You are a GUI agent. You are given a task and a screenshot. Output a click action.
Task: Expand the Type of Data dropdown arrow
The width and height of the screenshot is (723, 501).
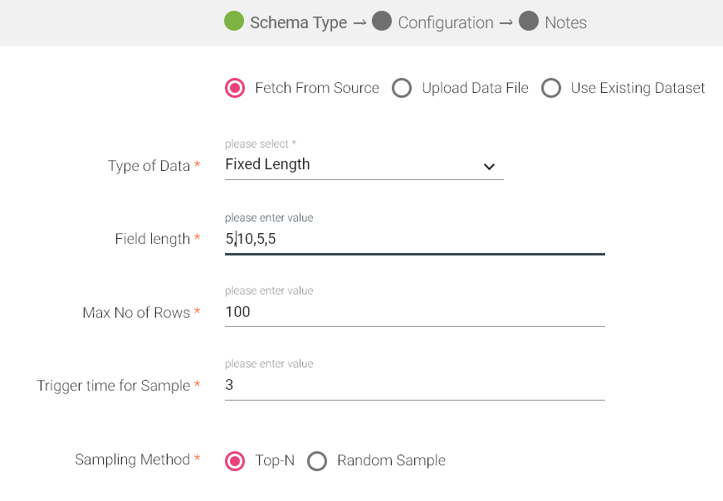pos(489,167)
